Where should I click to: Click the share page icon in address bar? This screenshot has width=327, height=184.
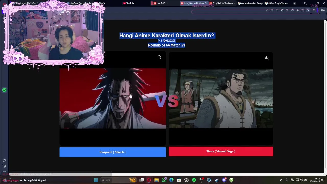click(x=267, y=10)
